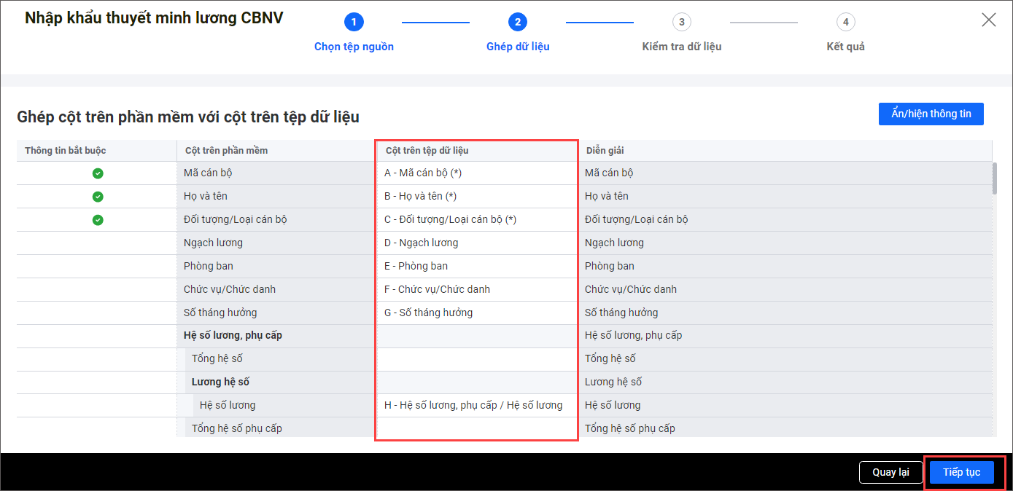
Task: Click step 3 circle Kiểm tra dữ liệu
Action: click(682, 22)
